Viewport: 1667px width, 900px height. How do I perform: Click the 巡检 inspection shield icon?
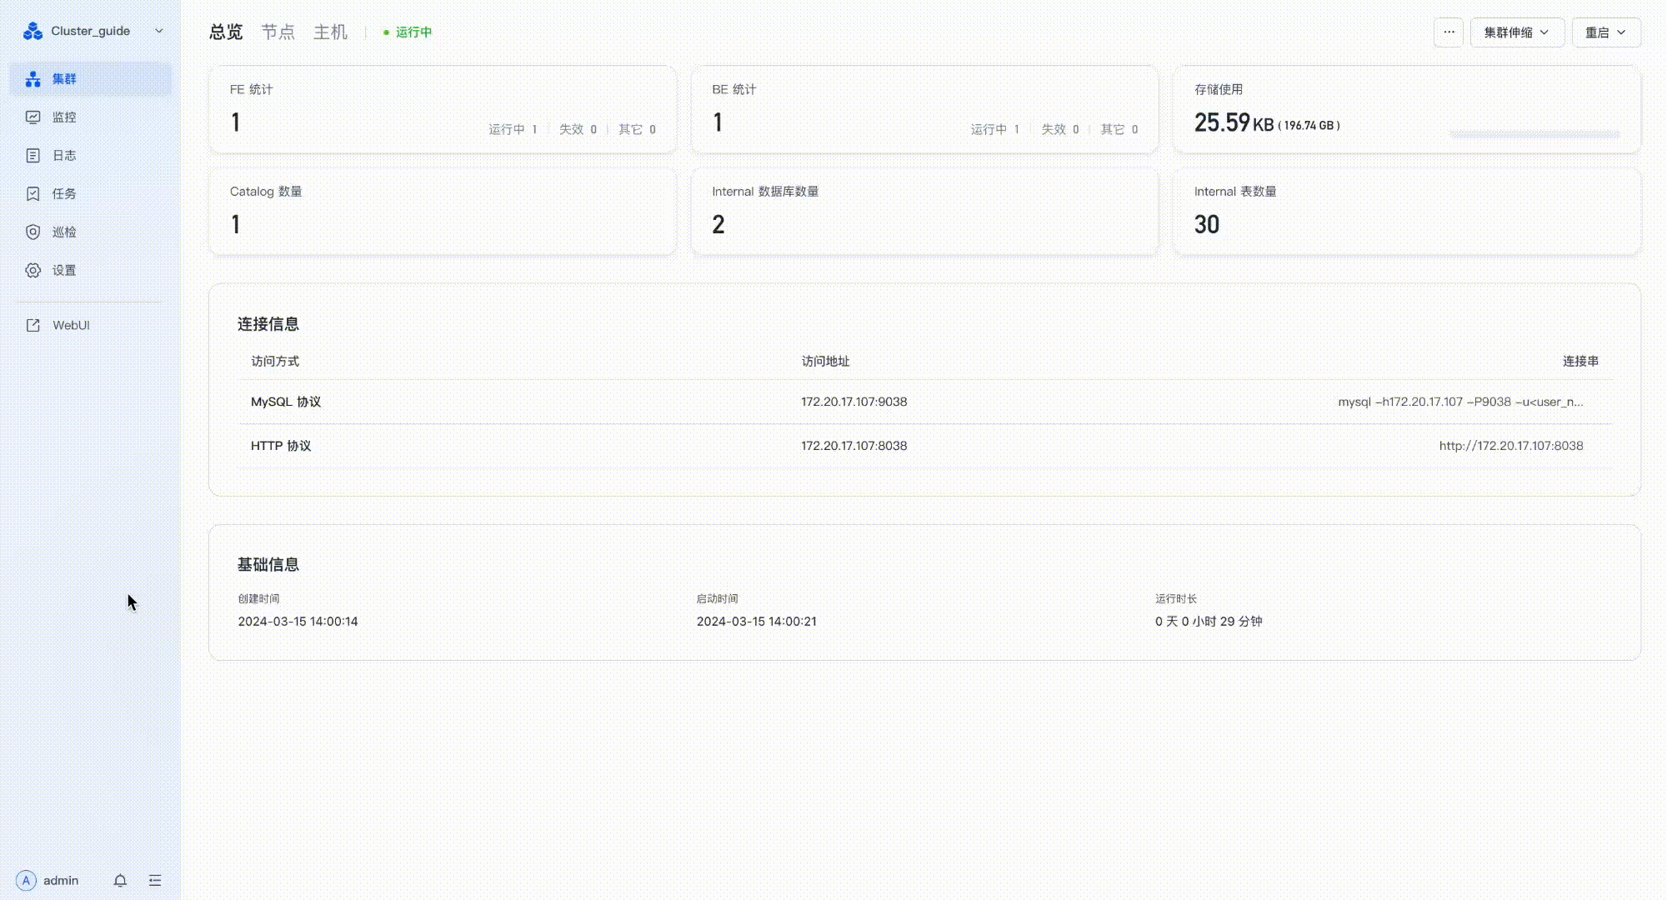[33, 232]
